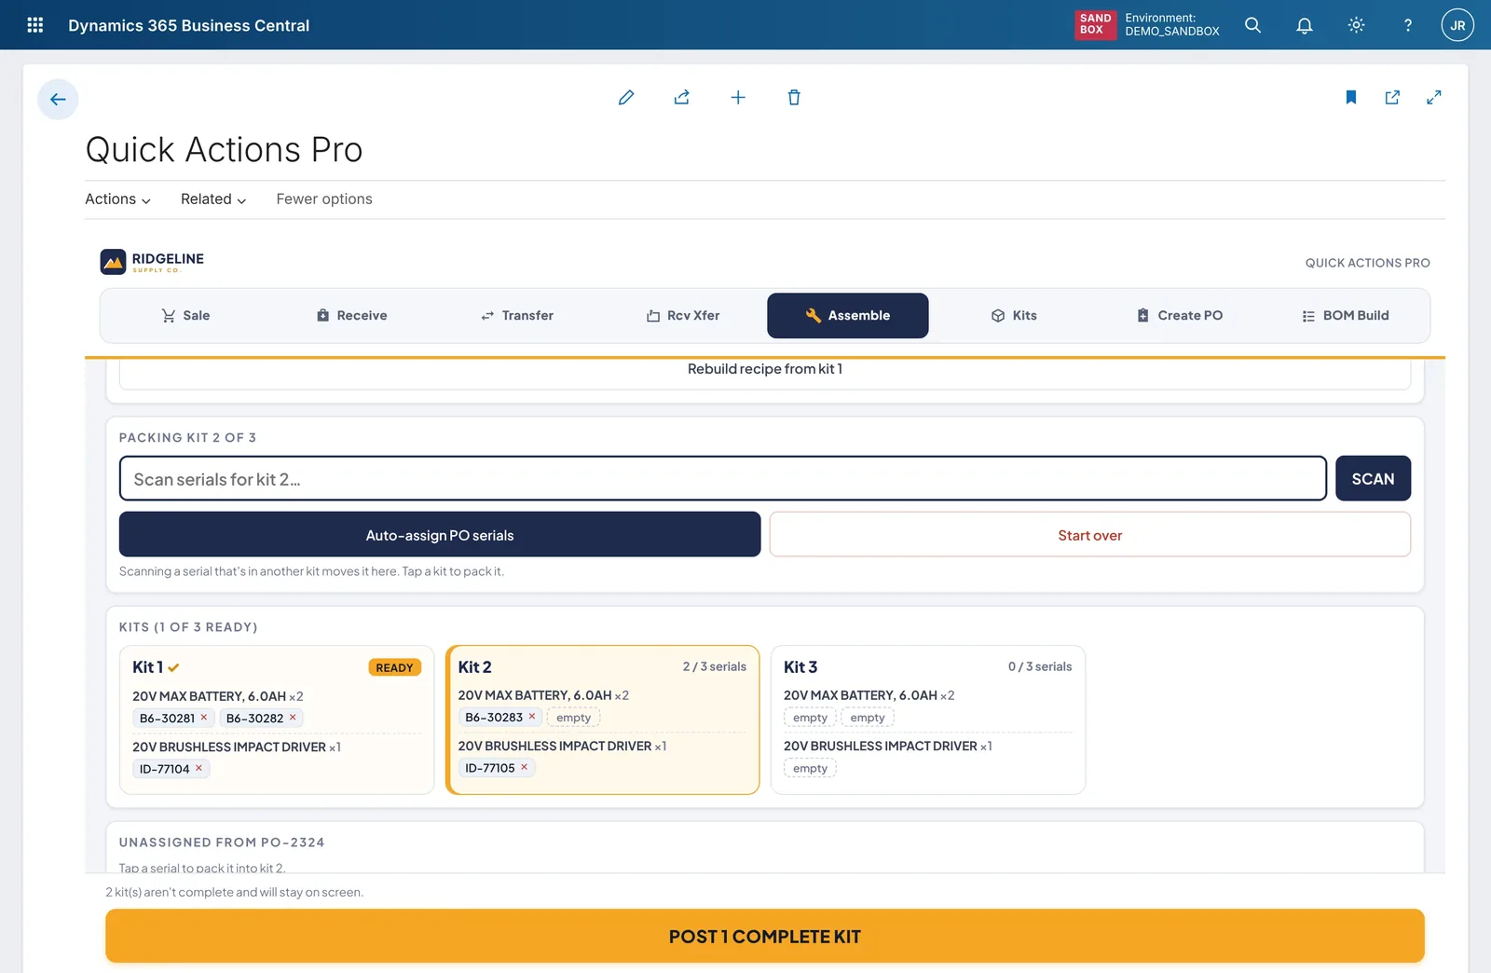
Task: Click Rebuild recipe from kit 1
Action: [x=765, y=371]
